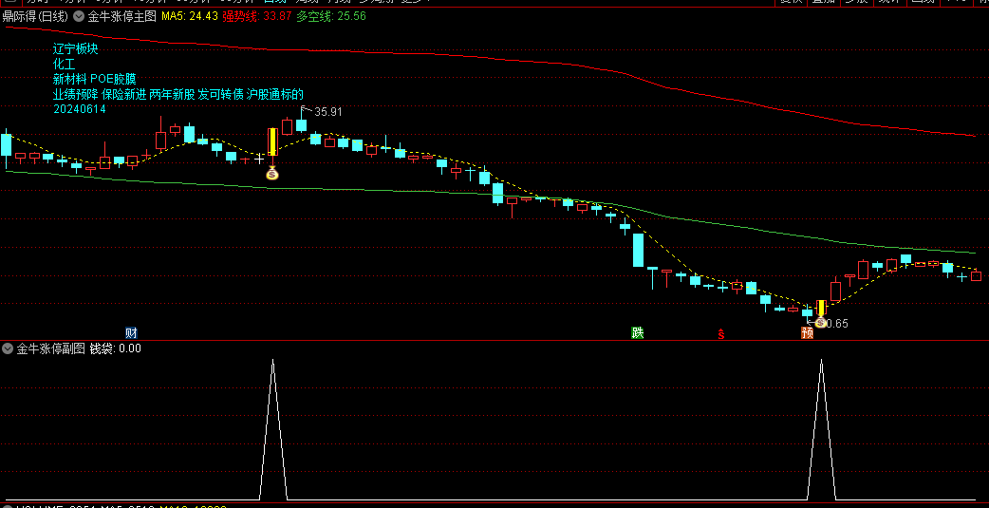Click the 新材料 POE胶膜 concept label

pyautogui.click(x=95, y=79)
